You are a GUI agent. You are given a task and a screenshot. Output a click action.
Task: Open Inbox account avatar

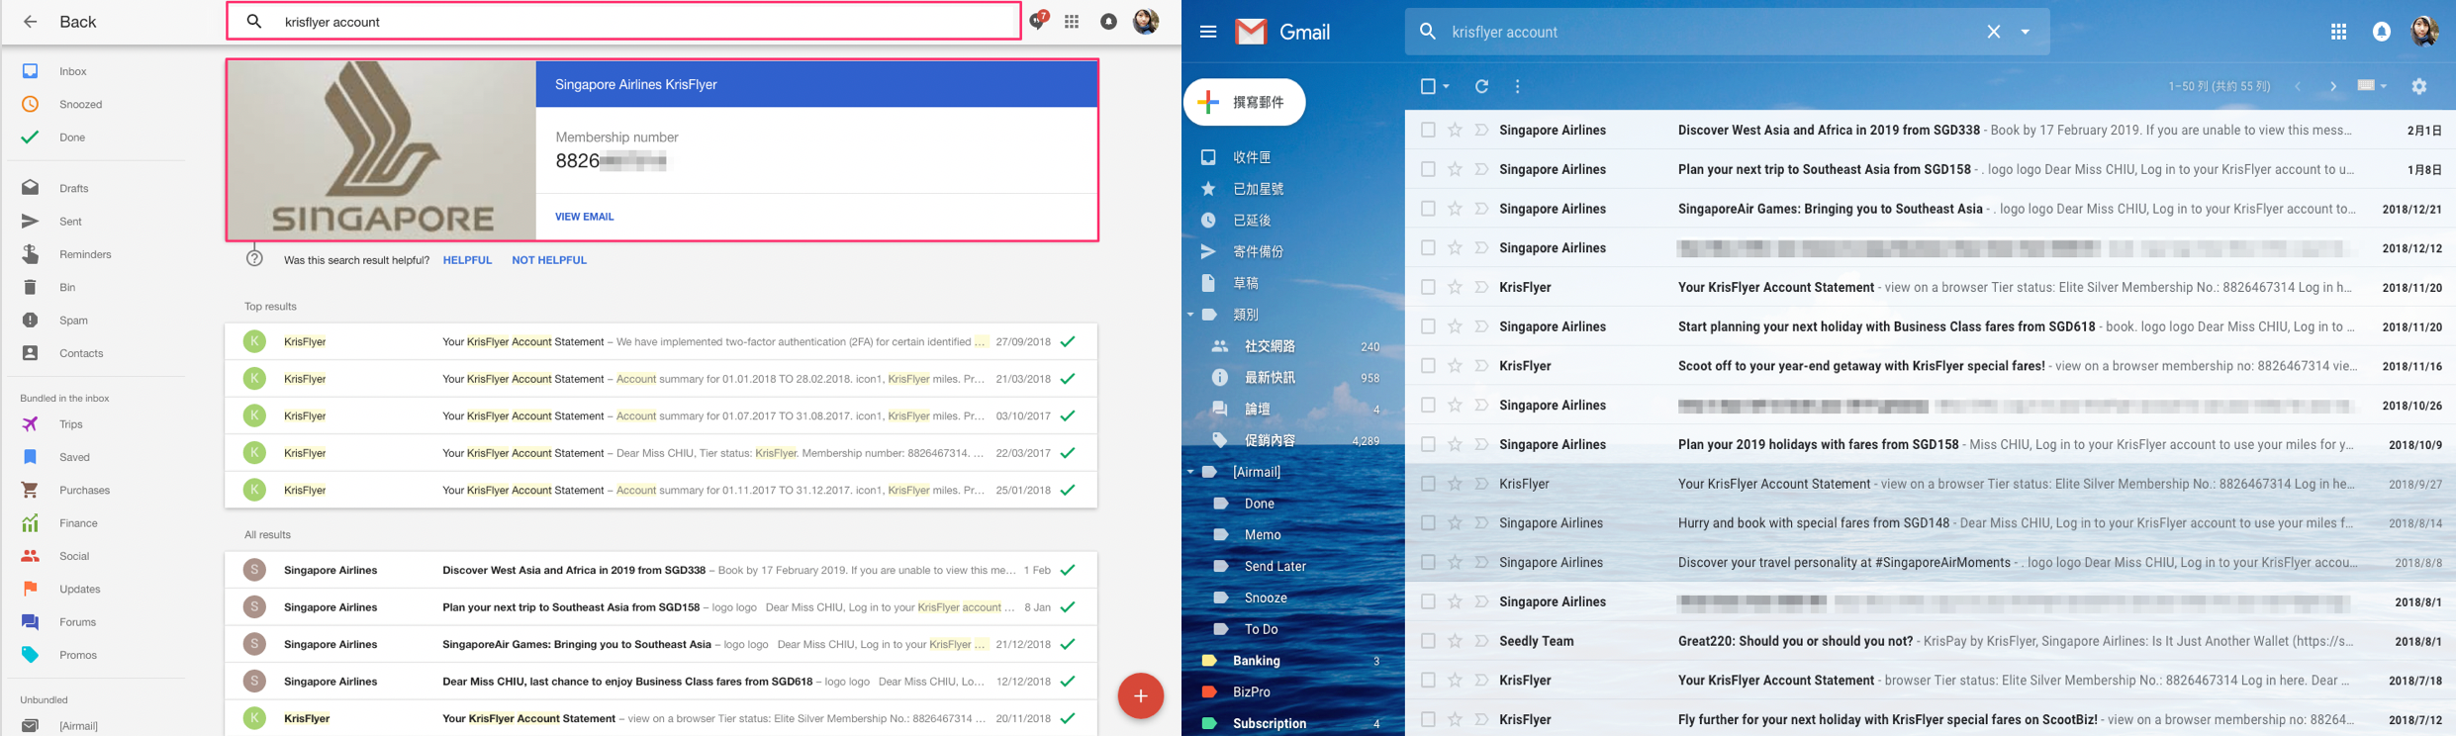[x=1146, y=21]
